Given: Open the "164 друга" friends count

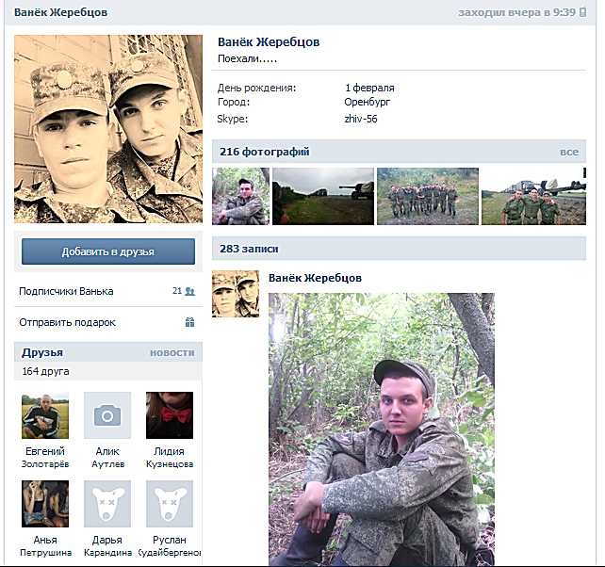Looking at the screenshot, I should (x=48, y=372).
